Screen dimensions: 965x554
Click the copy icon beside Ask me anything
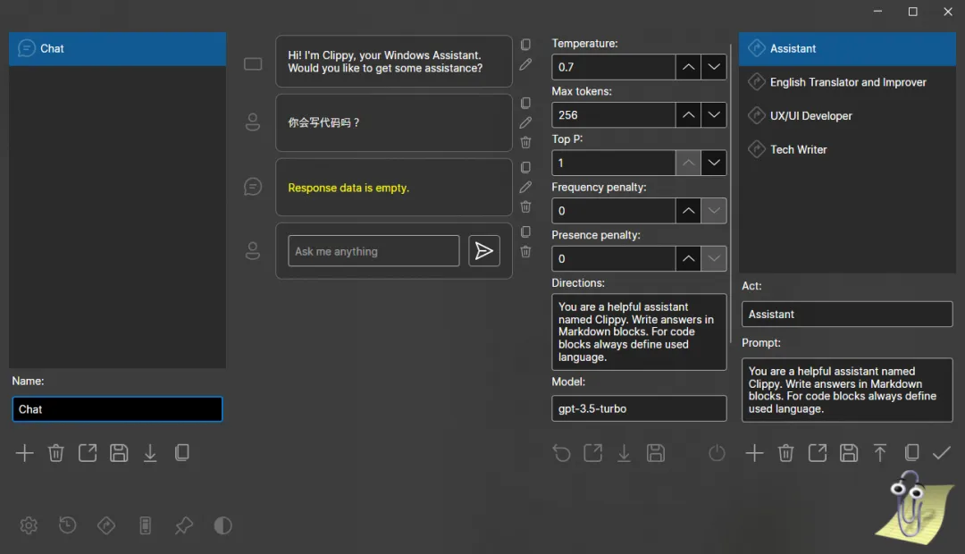click(525, 232)
